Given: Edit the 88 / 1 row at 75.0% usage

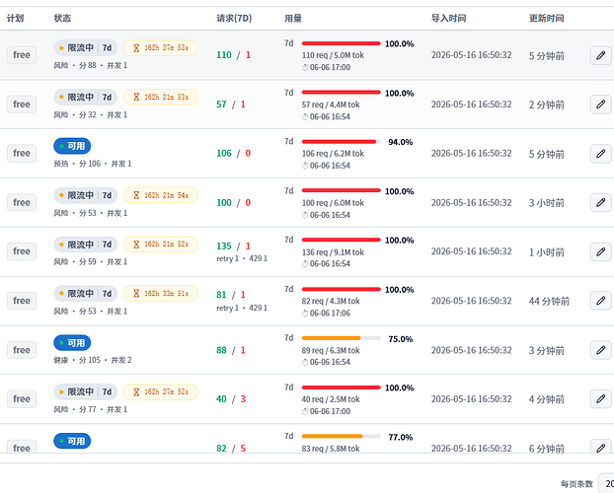Looking at the screenshot, I should click(601, 350).
